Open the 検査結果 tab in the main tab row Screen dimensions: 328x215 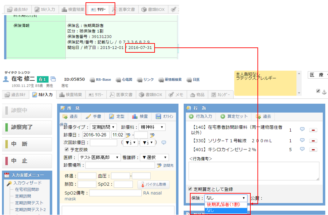tap(70, 95)
